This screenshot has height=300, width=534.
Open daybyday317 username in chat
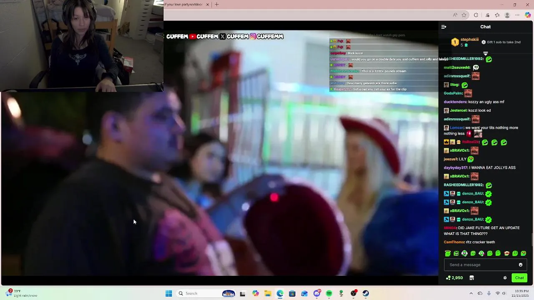coord(456,167)
